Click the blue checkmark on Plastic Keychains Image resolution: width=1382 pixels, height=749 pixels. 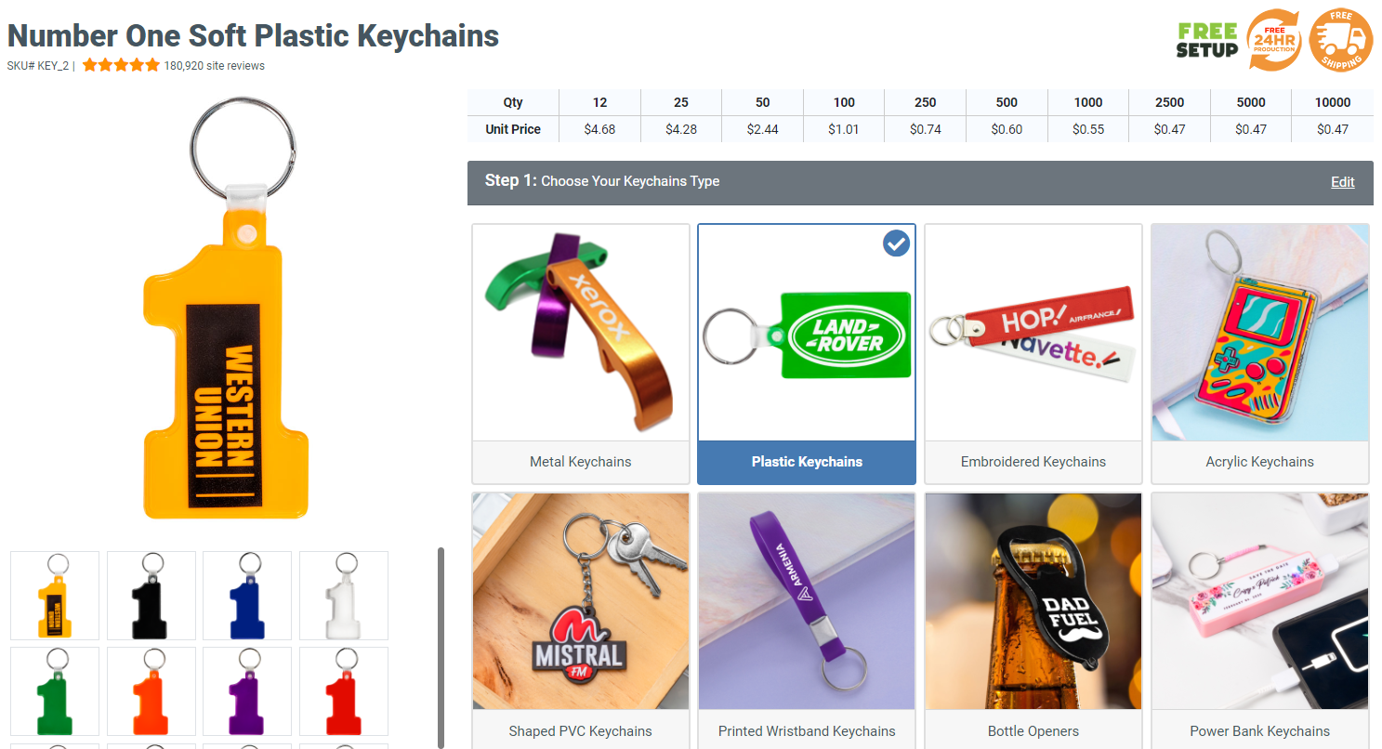(896, 243)
